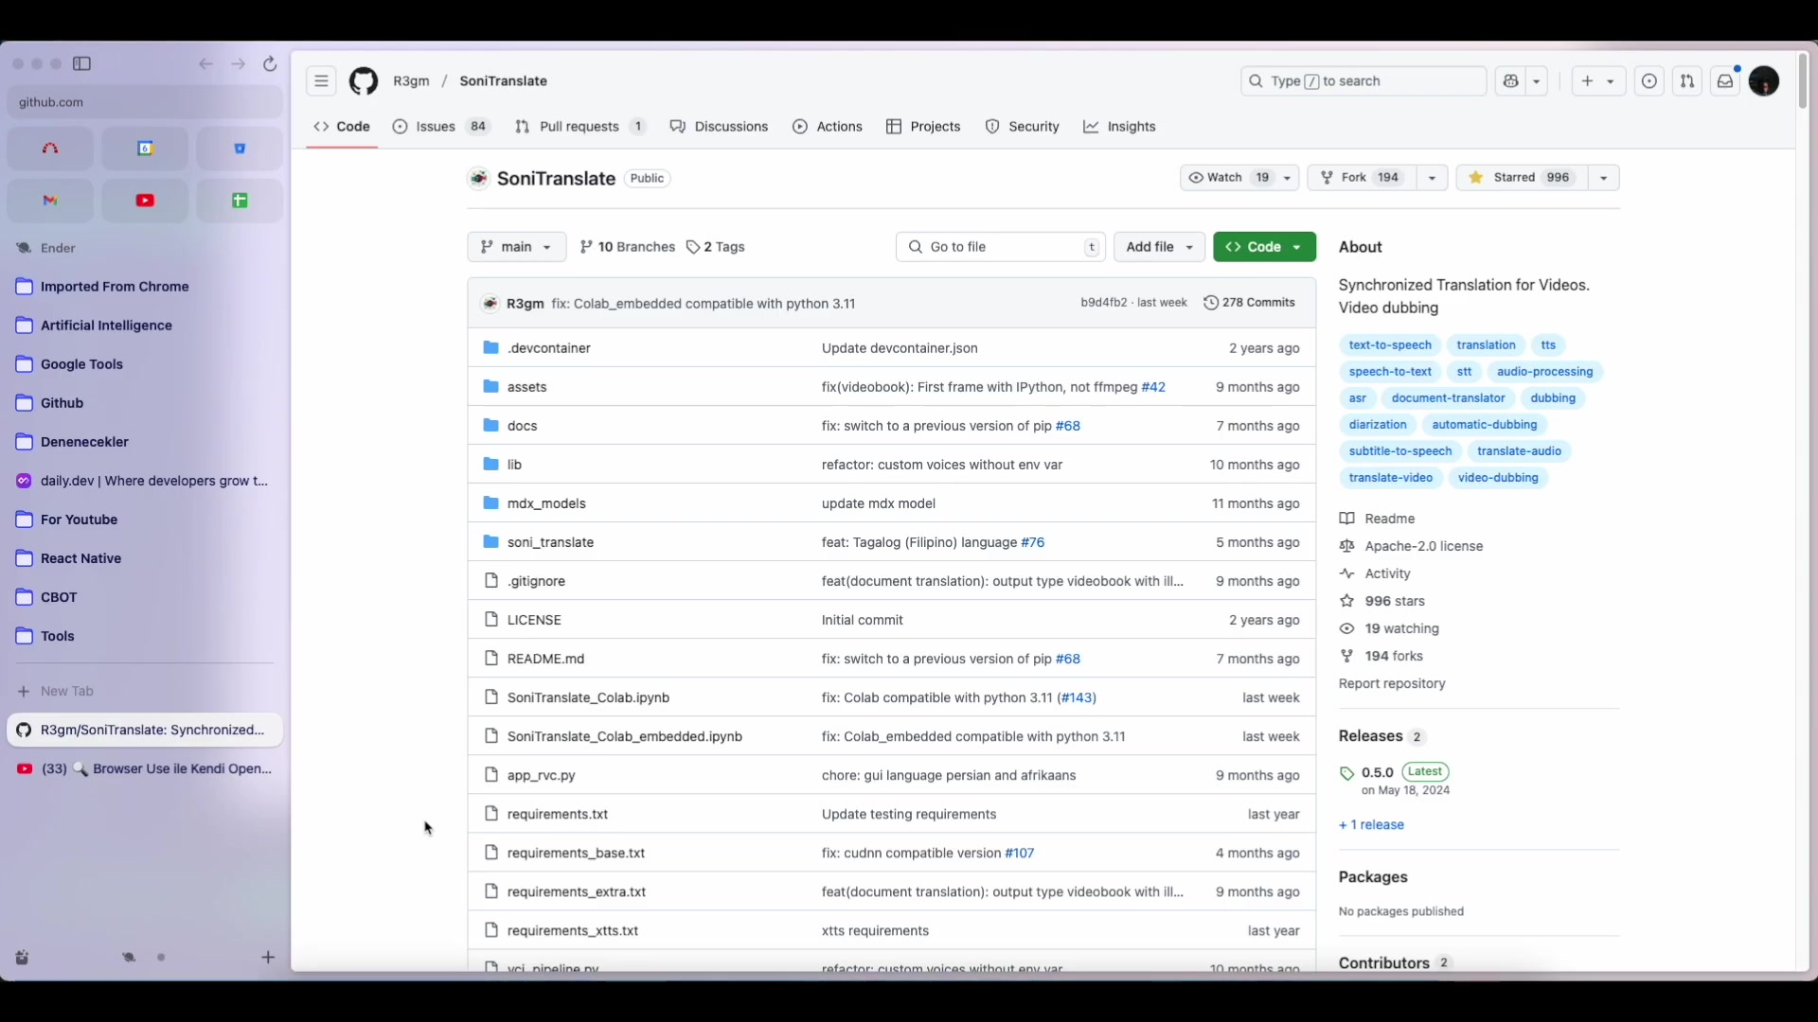This screenshot has height=1022, width=1818.
Task: Expand the Imported From Chrome folder
Action: click(114, 287)
